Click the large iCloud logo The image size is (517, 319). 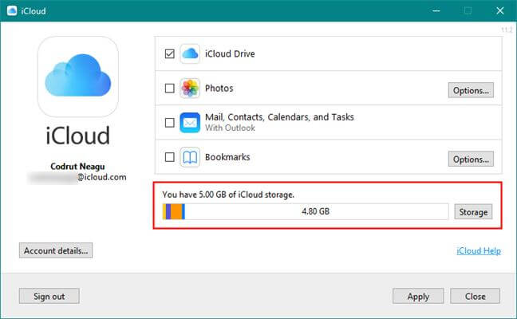tap(77, 77)
